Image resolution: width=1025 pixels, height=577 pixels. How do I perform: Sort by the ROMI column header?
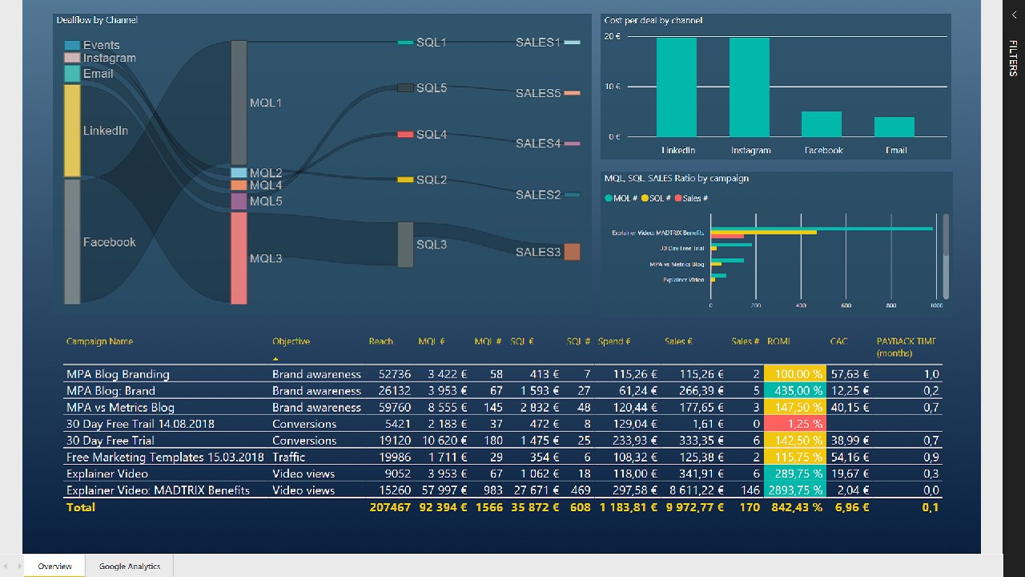click(778, 341)
